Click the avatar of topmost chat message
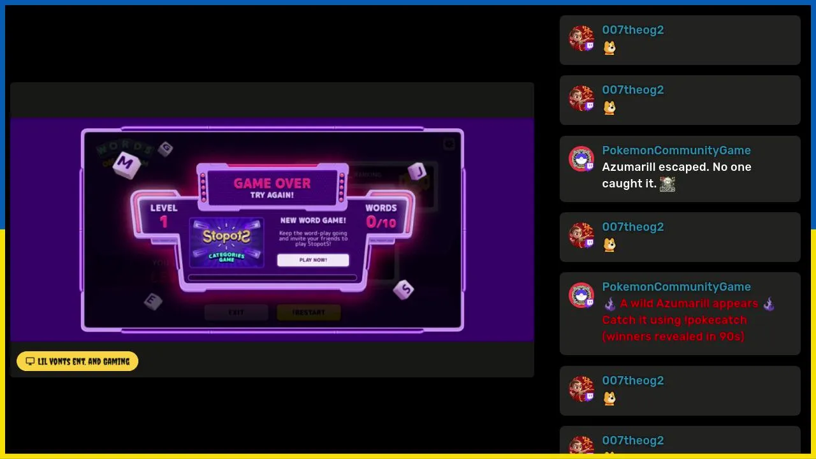 pos(581,38)
